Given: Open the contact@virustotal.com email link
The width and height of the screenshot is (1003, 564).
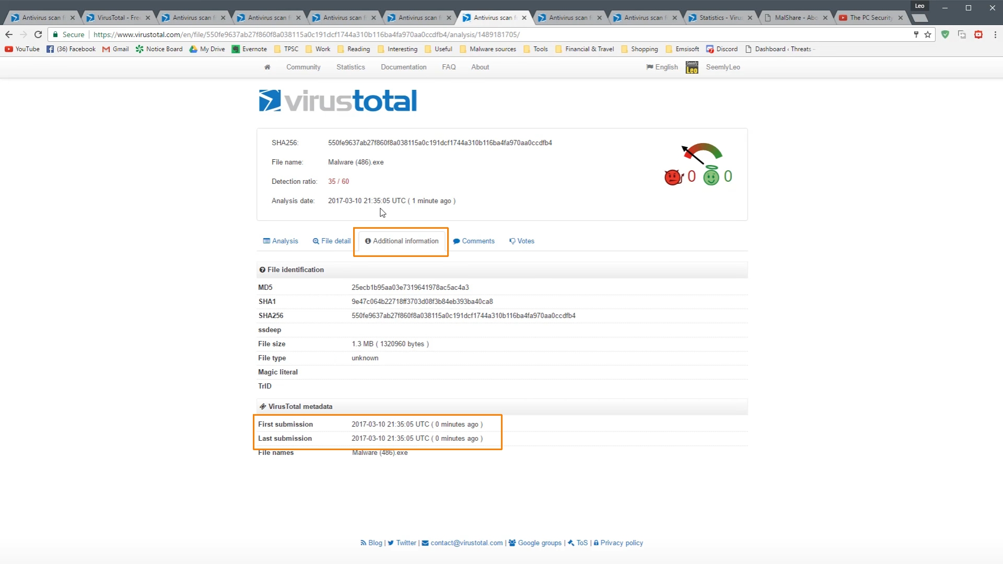Looking at the screenshot, I should (x=466, y=543).
